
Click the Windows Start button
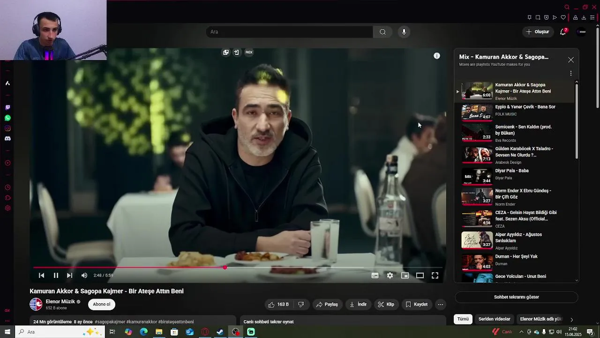point(7,332)
